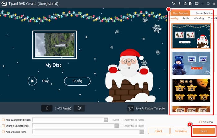Click the star Save As Custom Template icon
217x138 pixels.
(131, 108)
